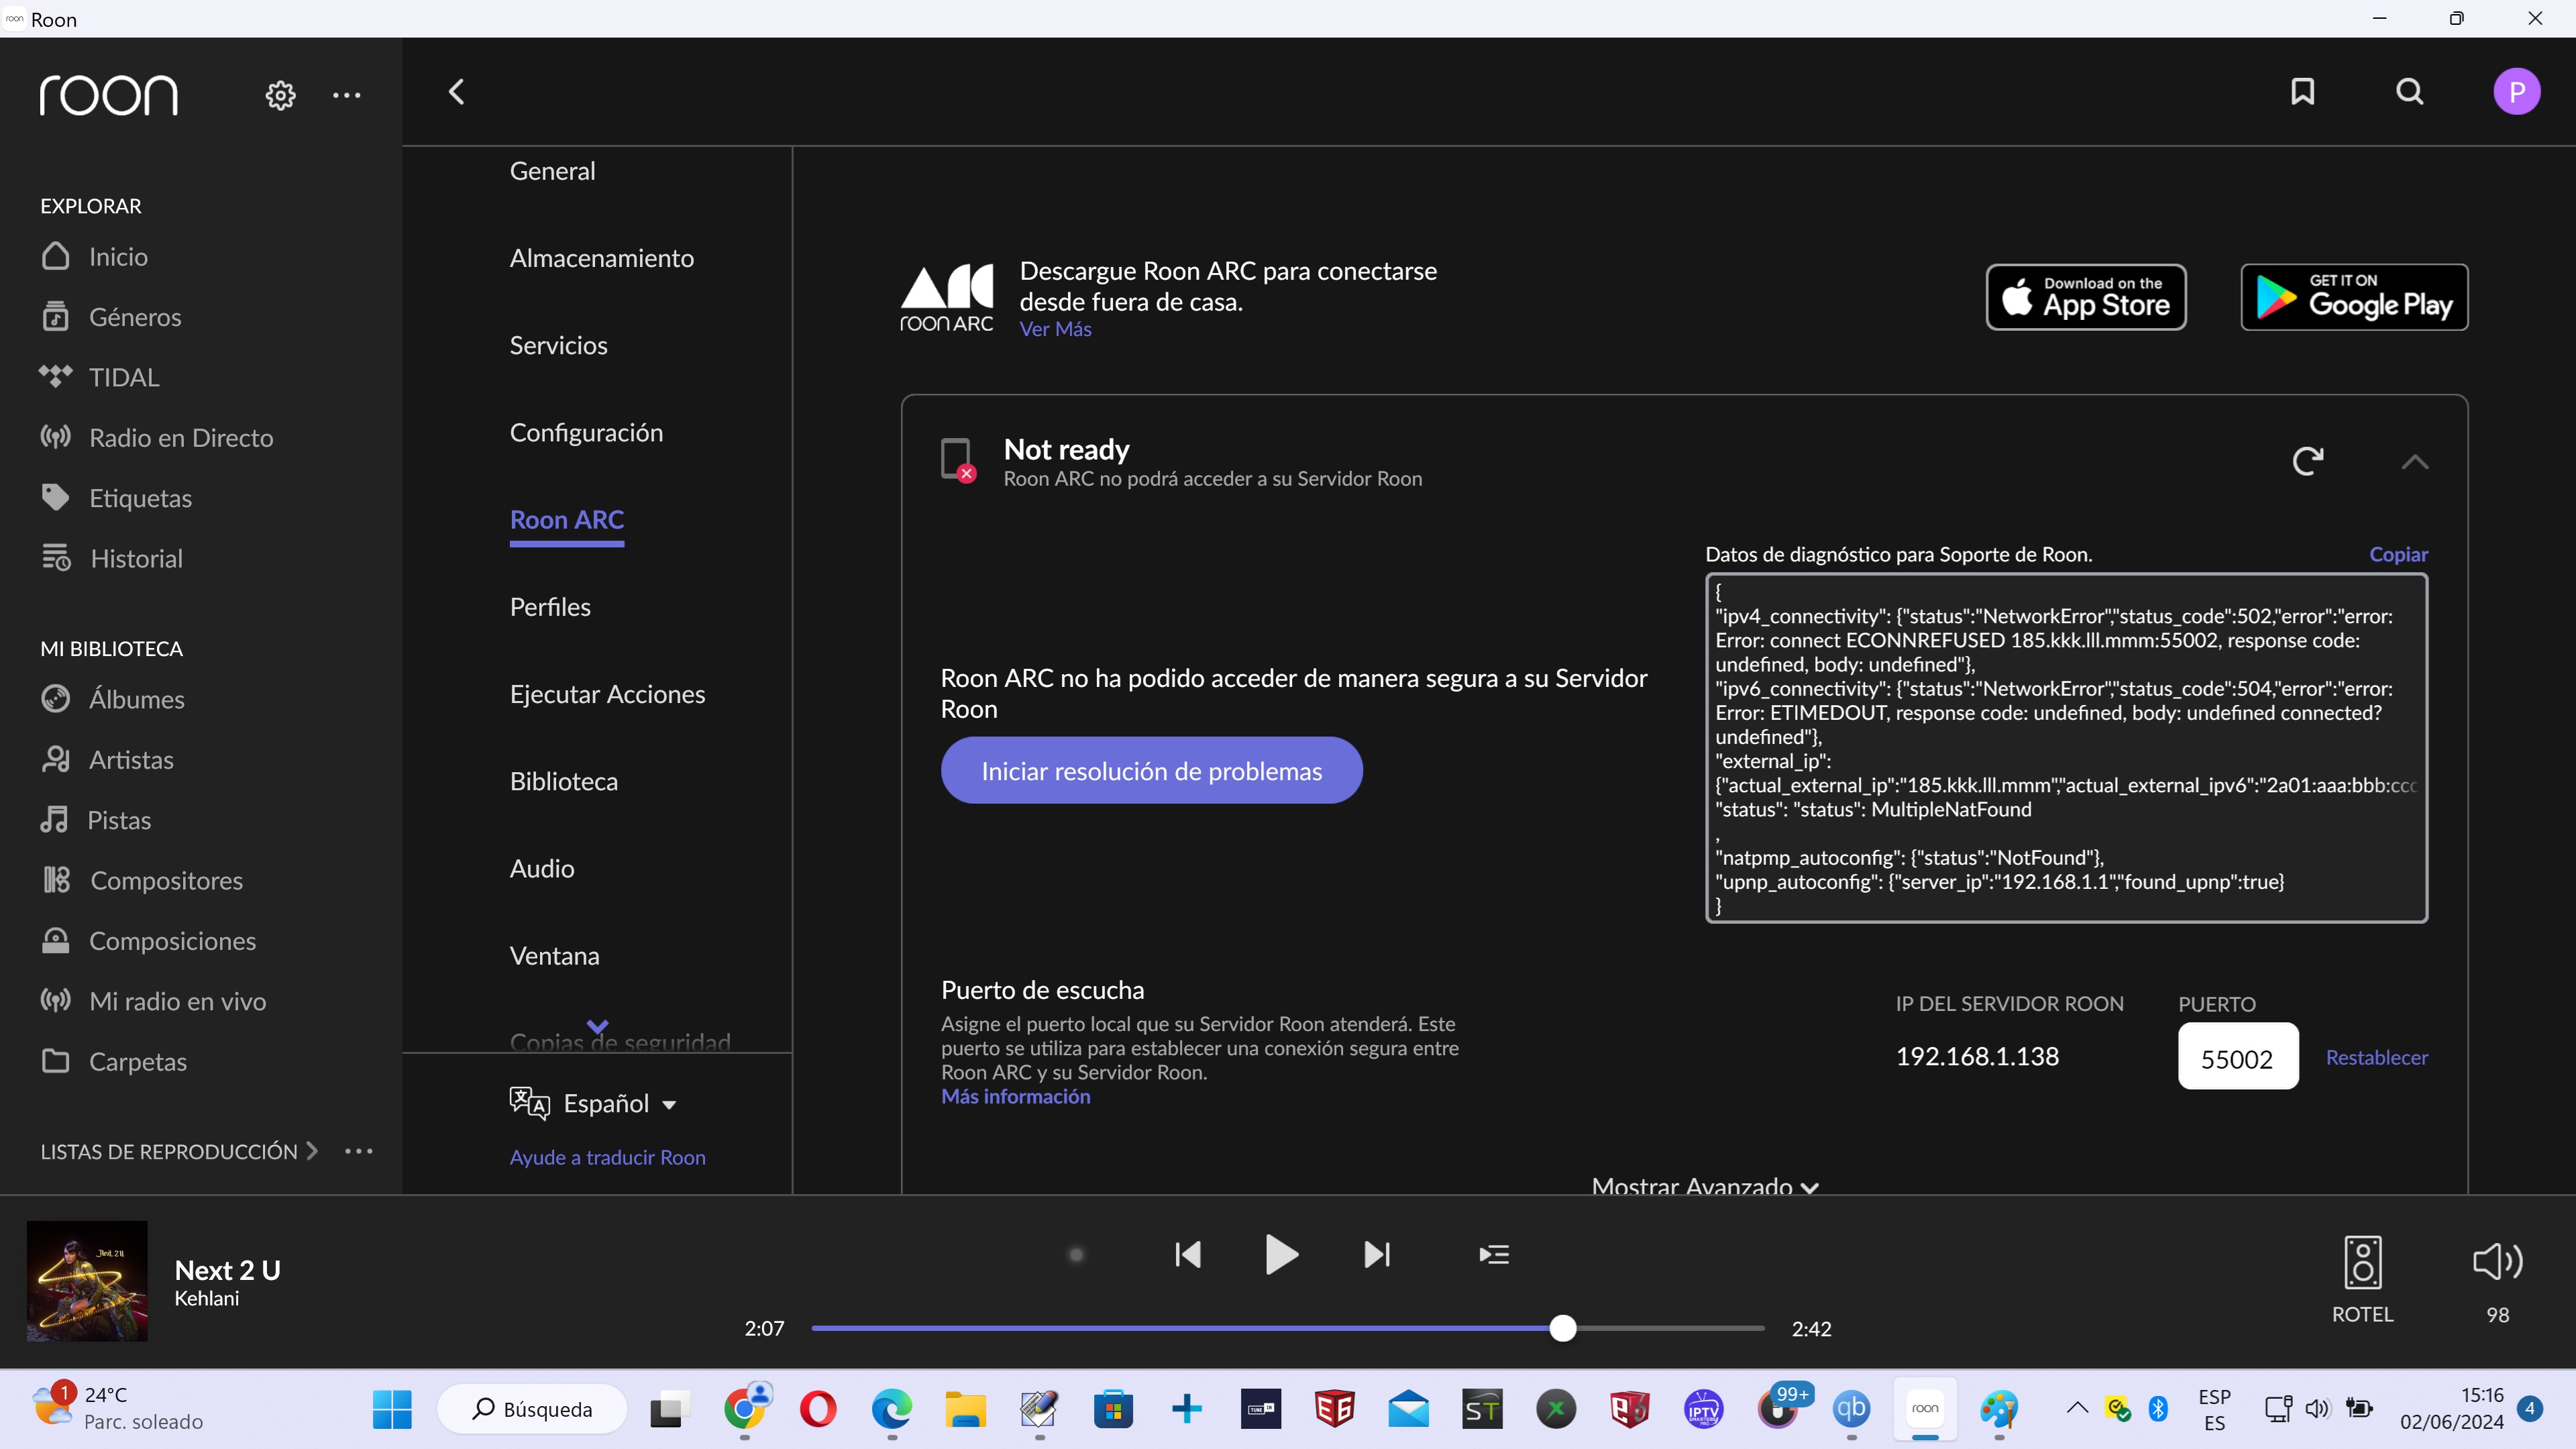Skip to the next track
Image resolution: width=2576 pixels, height=1449 pixels.
pos(1377,1254)
